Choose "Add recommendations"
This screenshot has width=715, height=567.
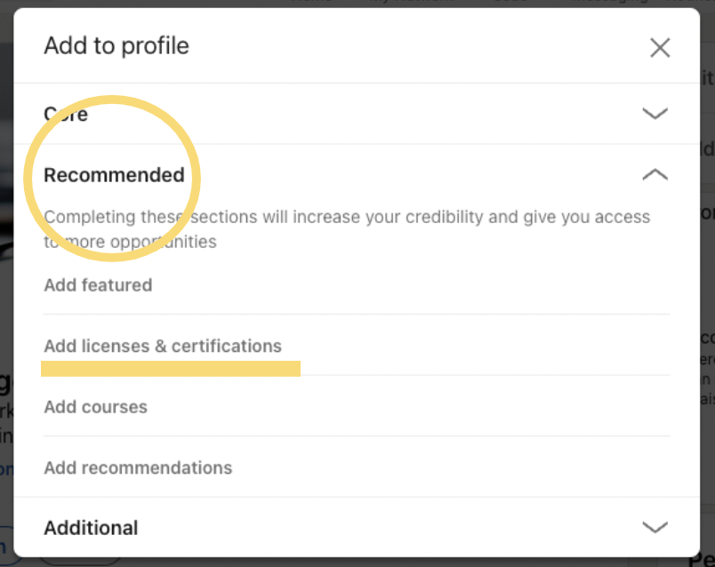pos(138,467)
